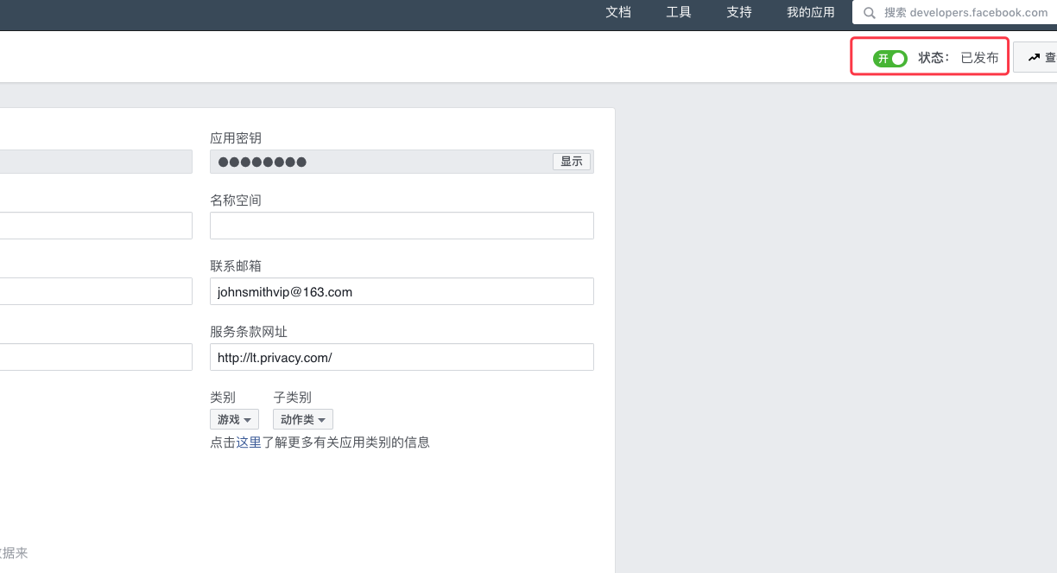Image resolution: width=1057 pixels, height=573 pixels.
Task: Click the 服务条款网址 URL field
Action: [402, 357]
